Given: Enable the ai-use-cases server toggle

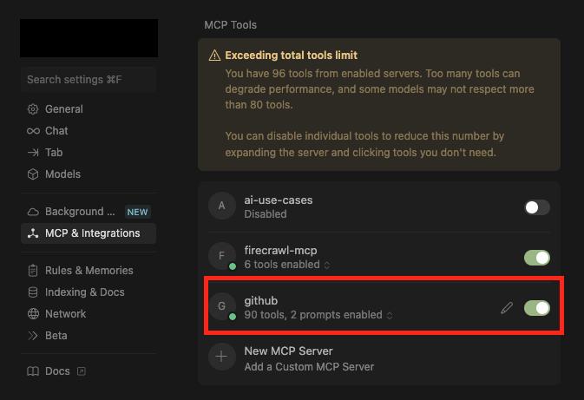Looking at the screenshot, I should [x=537, y=207].
